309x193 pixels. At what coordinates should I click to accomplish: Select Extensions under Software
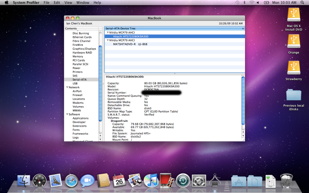point(79,126)
